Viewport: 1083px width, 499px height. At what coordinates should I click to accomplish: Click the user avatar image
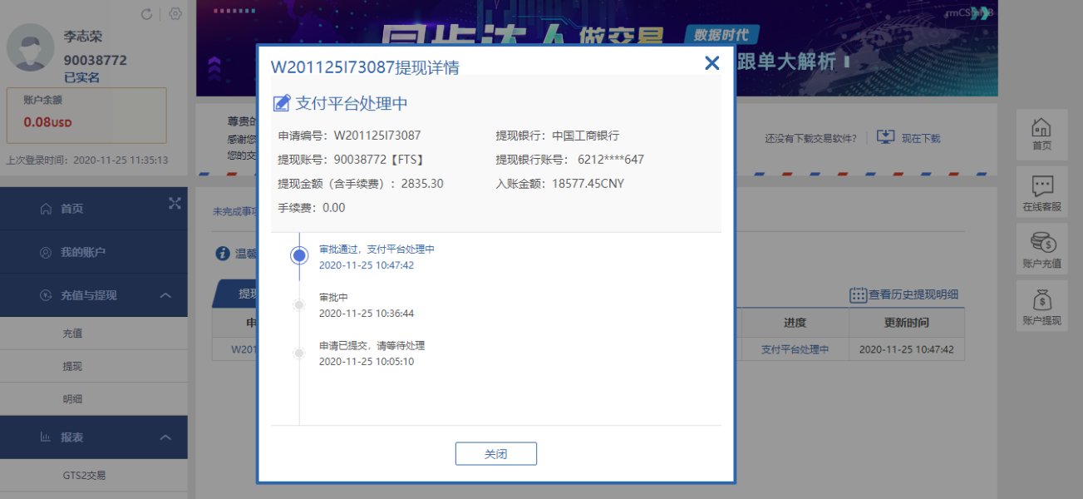(x=31, y=47)
